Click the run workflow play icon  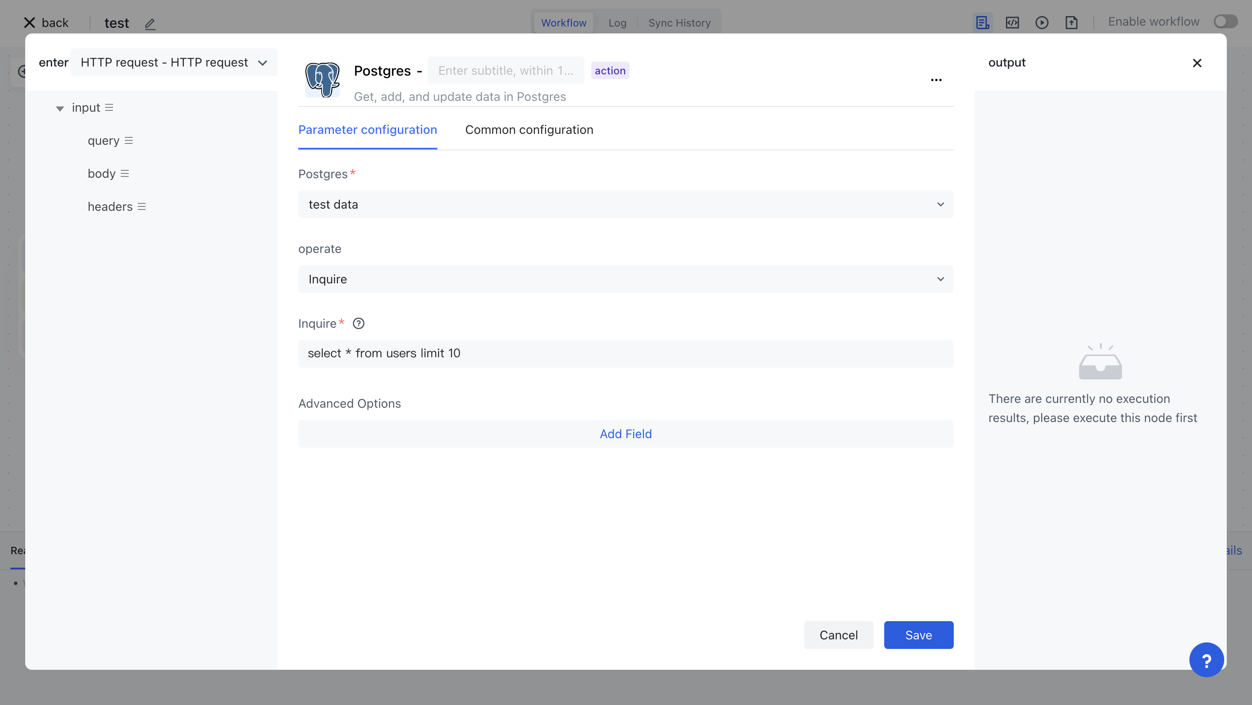tap(1042, 22)
